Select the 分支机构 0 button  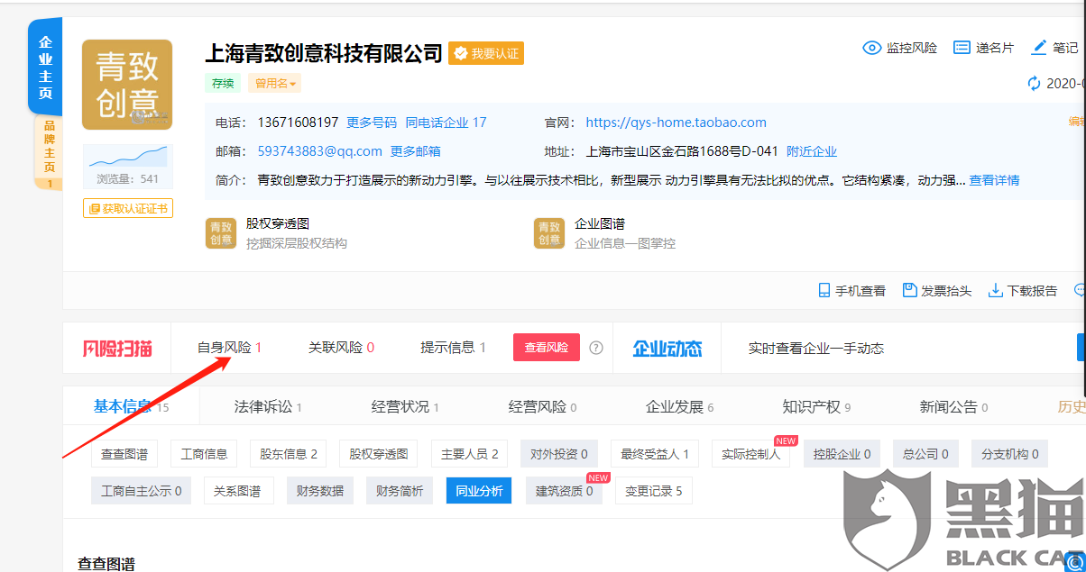click(1010, 454)
